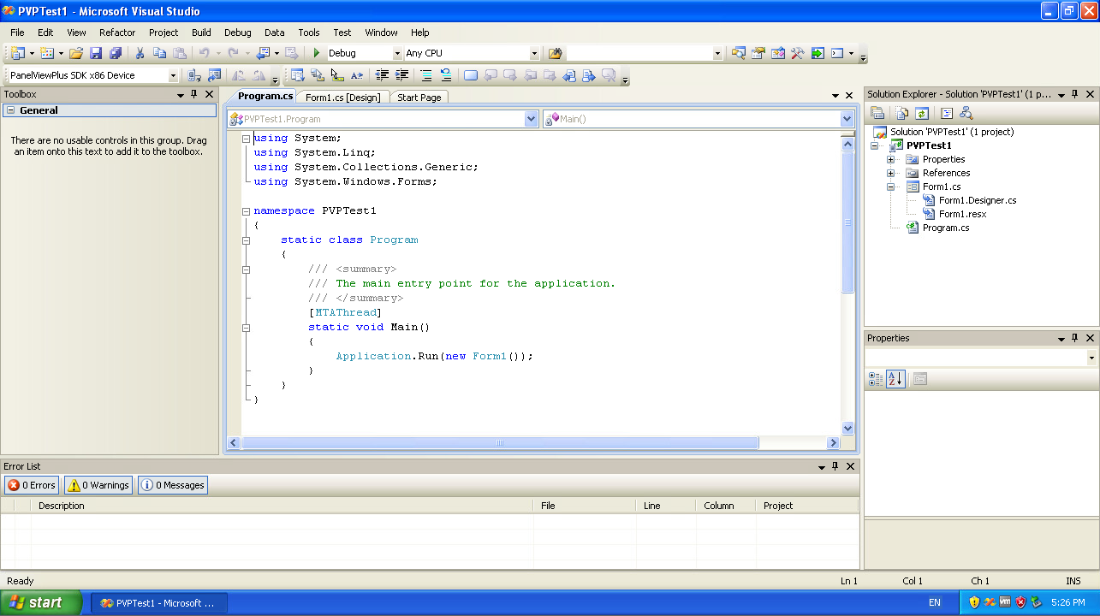Viewport: 1100px width, 616px height.
Task: Collapse the Form1.cs node in Solution Explorer
Action: tap(891, 187)
